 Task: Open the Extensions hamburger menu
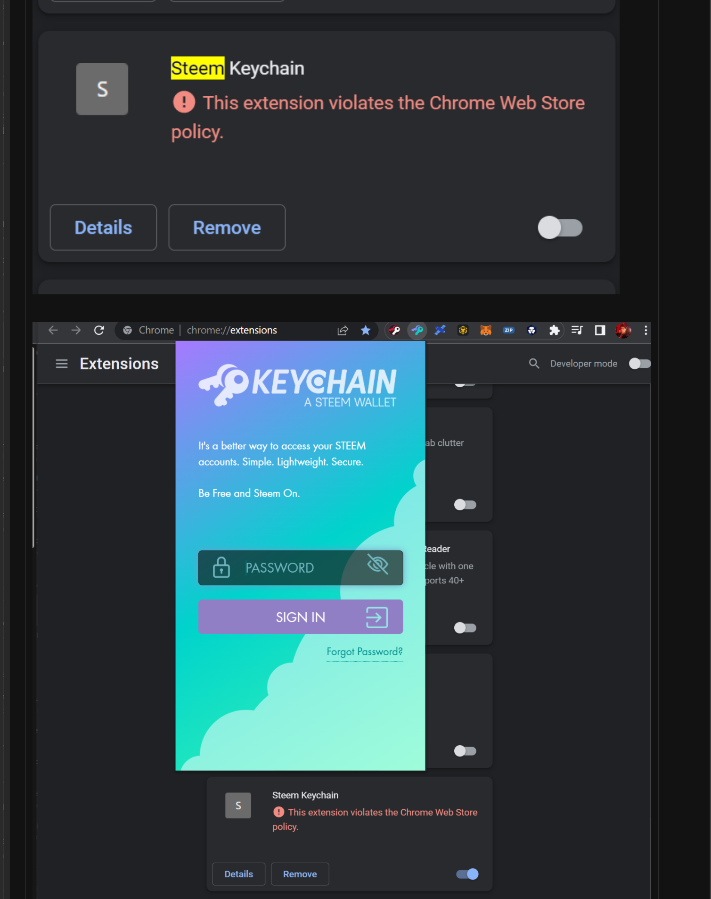coord(62,364)
